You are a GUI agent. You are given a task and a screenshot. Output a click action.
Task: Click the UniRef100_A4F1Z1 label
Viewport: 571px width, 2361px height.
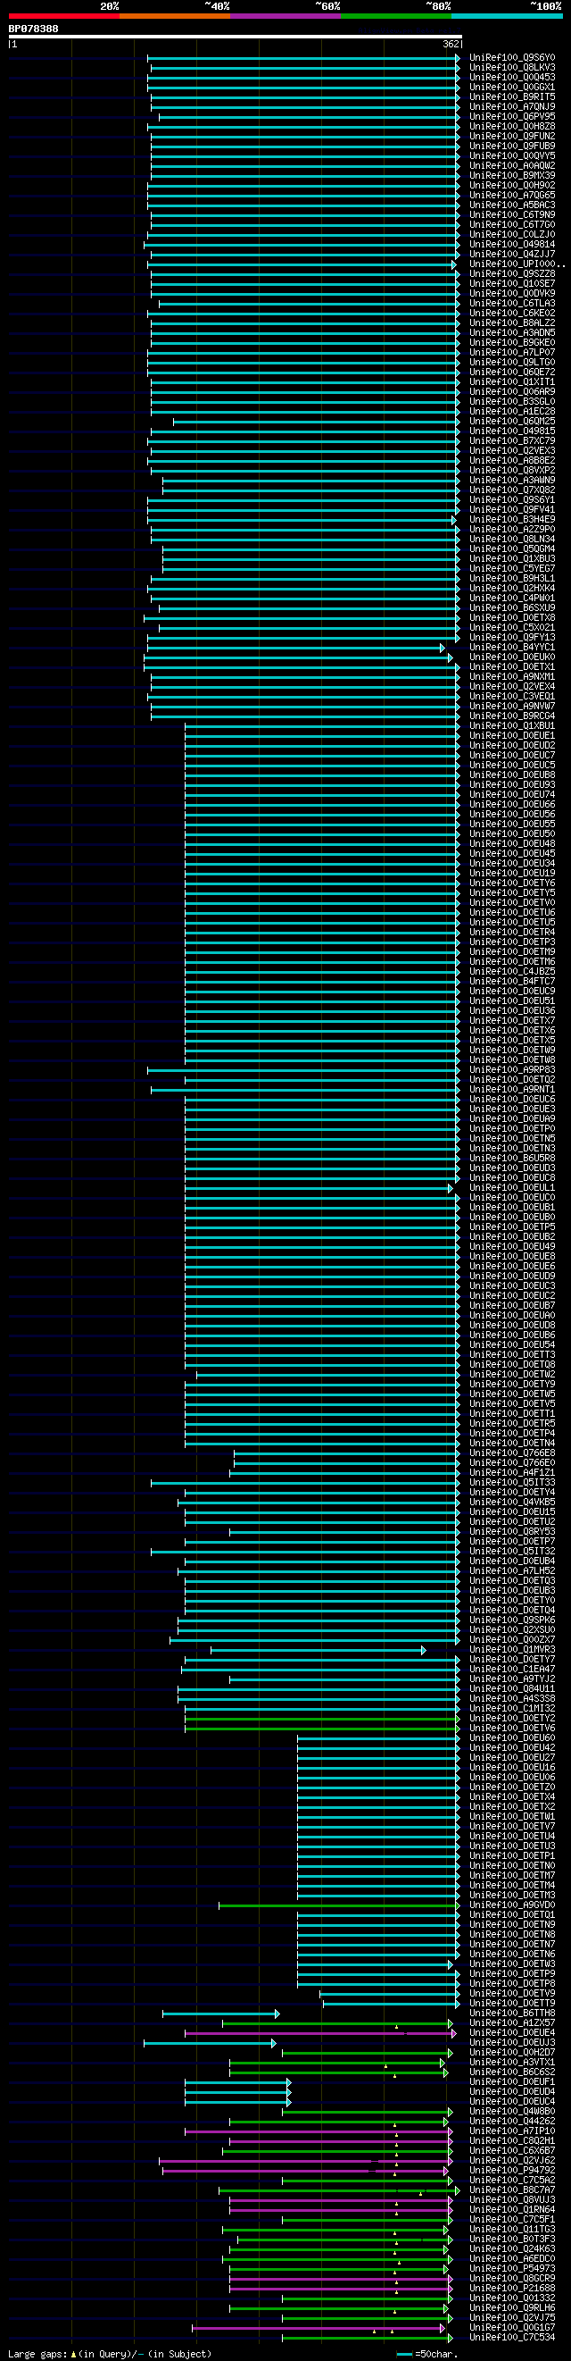coord(512,1473)
